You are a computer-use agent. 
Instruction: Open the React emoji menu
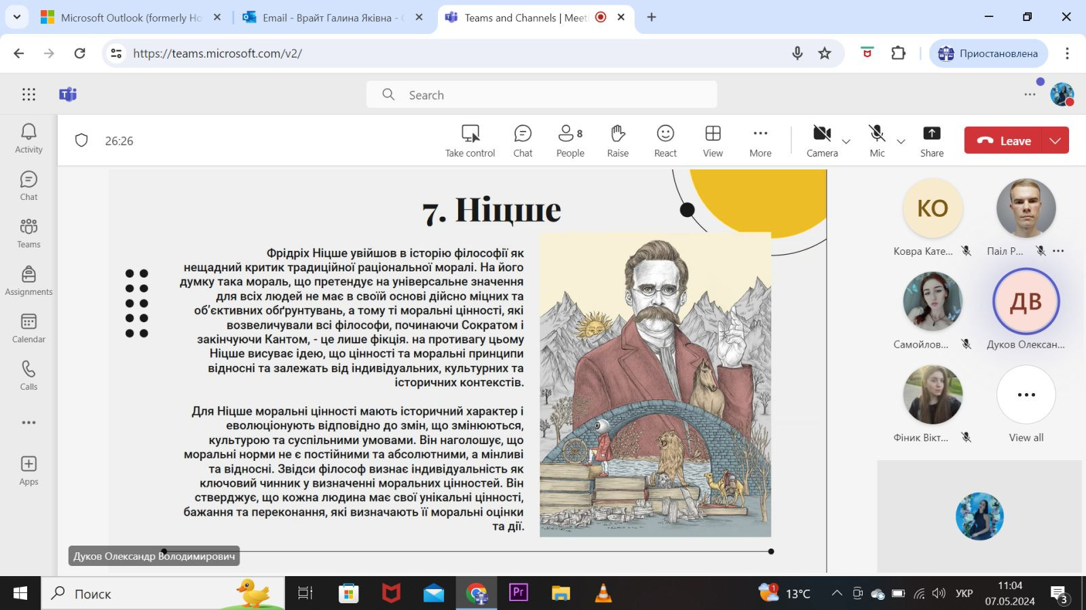click(x=665, y=140)
